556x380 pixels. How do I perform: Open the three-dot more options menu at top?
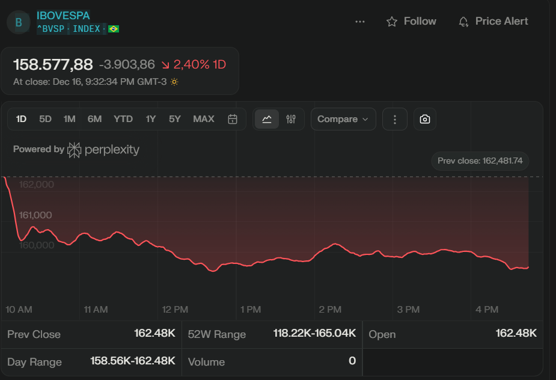click(360, 22)
